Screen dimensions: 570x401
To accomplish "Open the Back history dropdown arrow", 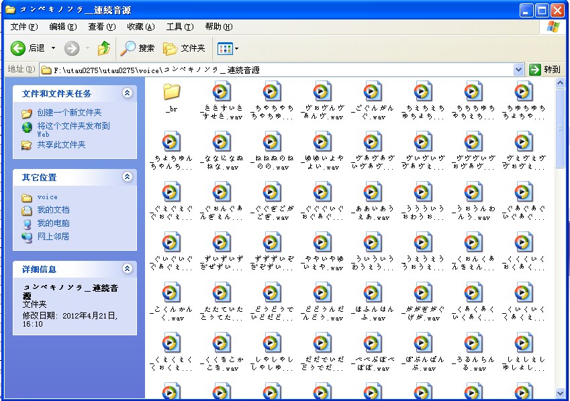I will (x=54, y=48).
